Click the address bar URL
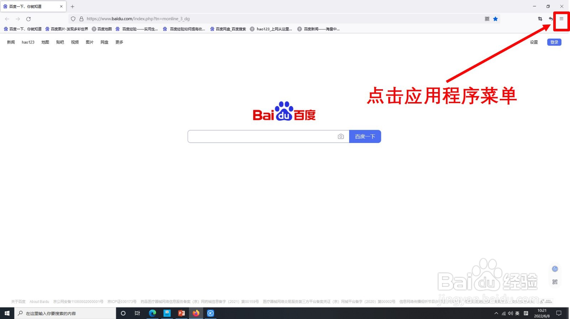This screenshot has width=570, height=319. click(x=138, y=19)
